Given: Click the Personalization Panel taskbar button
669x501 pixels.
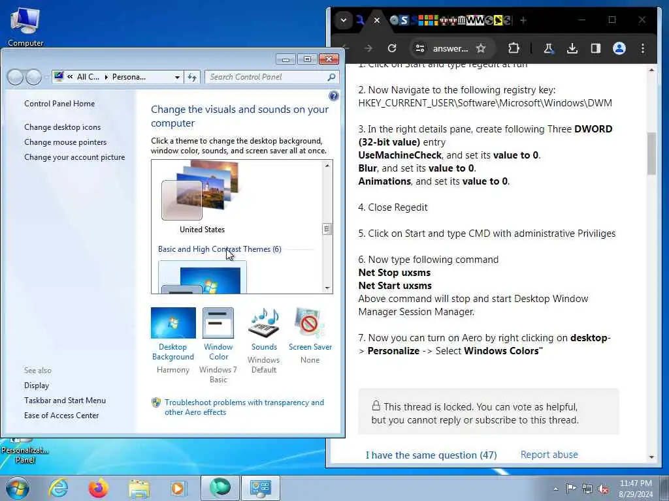Looking at the screenshot, I should 261,488.
